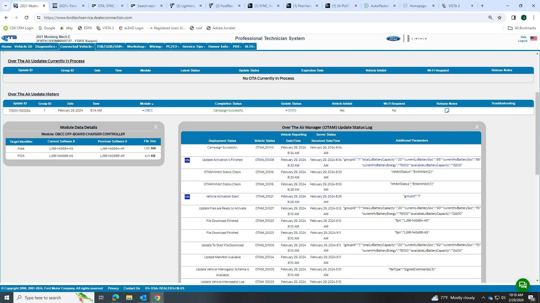Viewport: 540px width, 303px height.
Task: Open the release notes icon for OBCC update
Action: coord(447,110)
